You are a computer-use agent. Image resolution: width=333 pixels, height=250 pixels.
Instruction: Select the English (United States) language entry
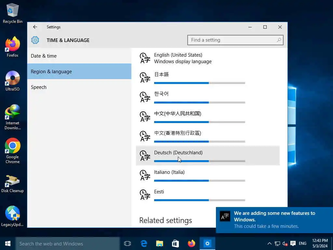tap(208, 58)
